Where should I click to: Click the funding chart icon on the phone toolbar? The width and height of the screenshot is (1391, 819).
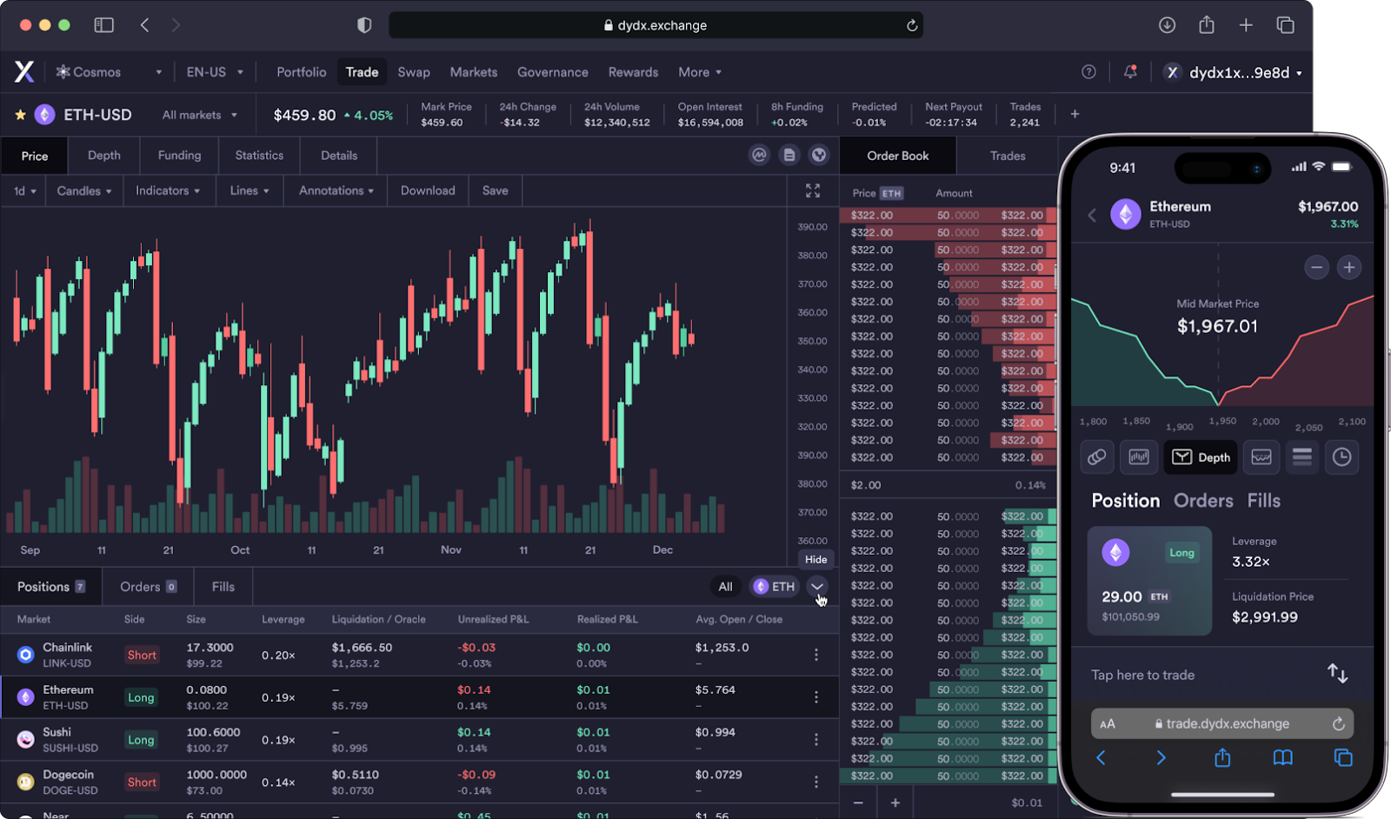coord(1261,457)
